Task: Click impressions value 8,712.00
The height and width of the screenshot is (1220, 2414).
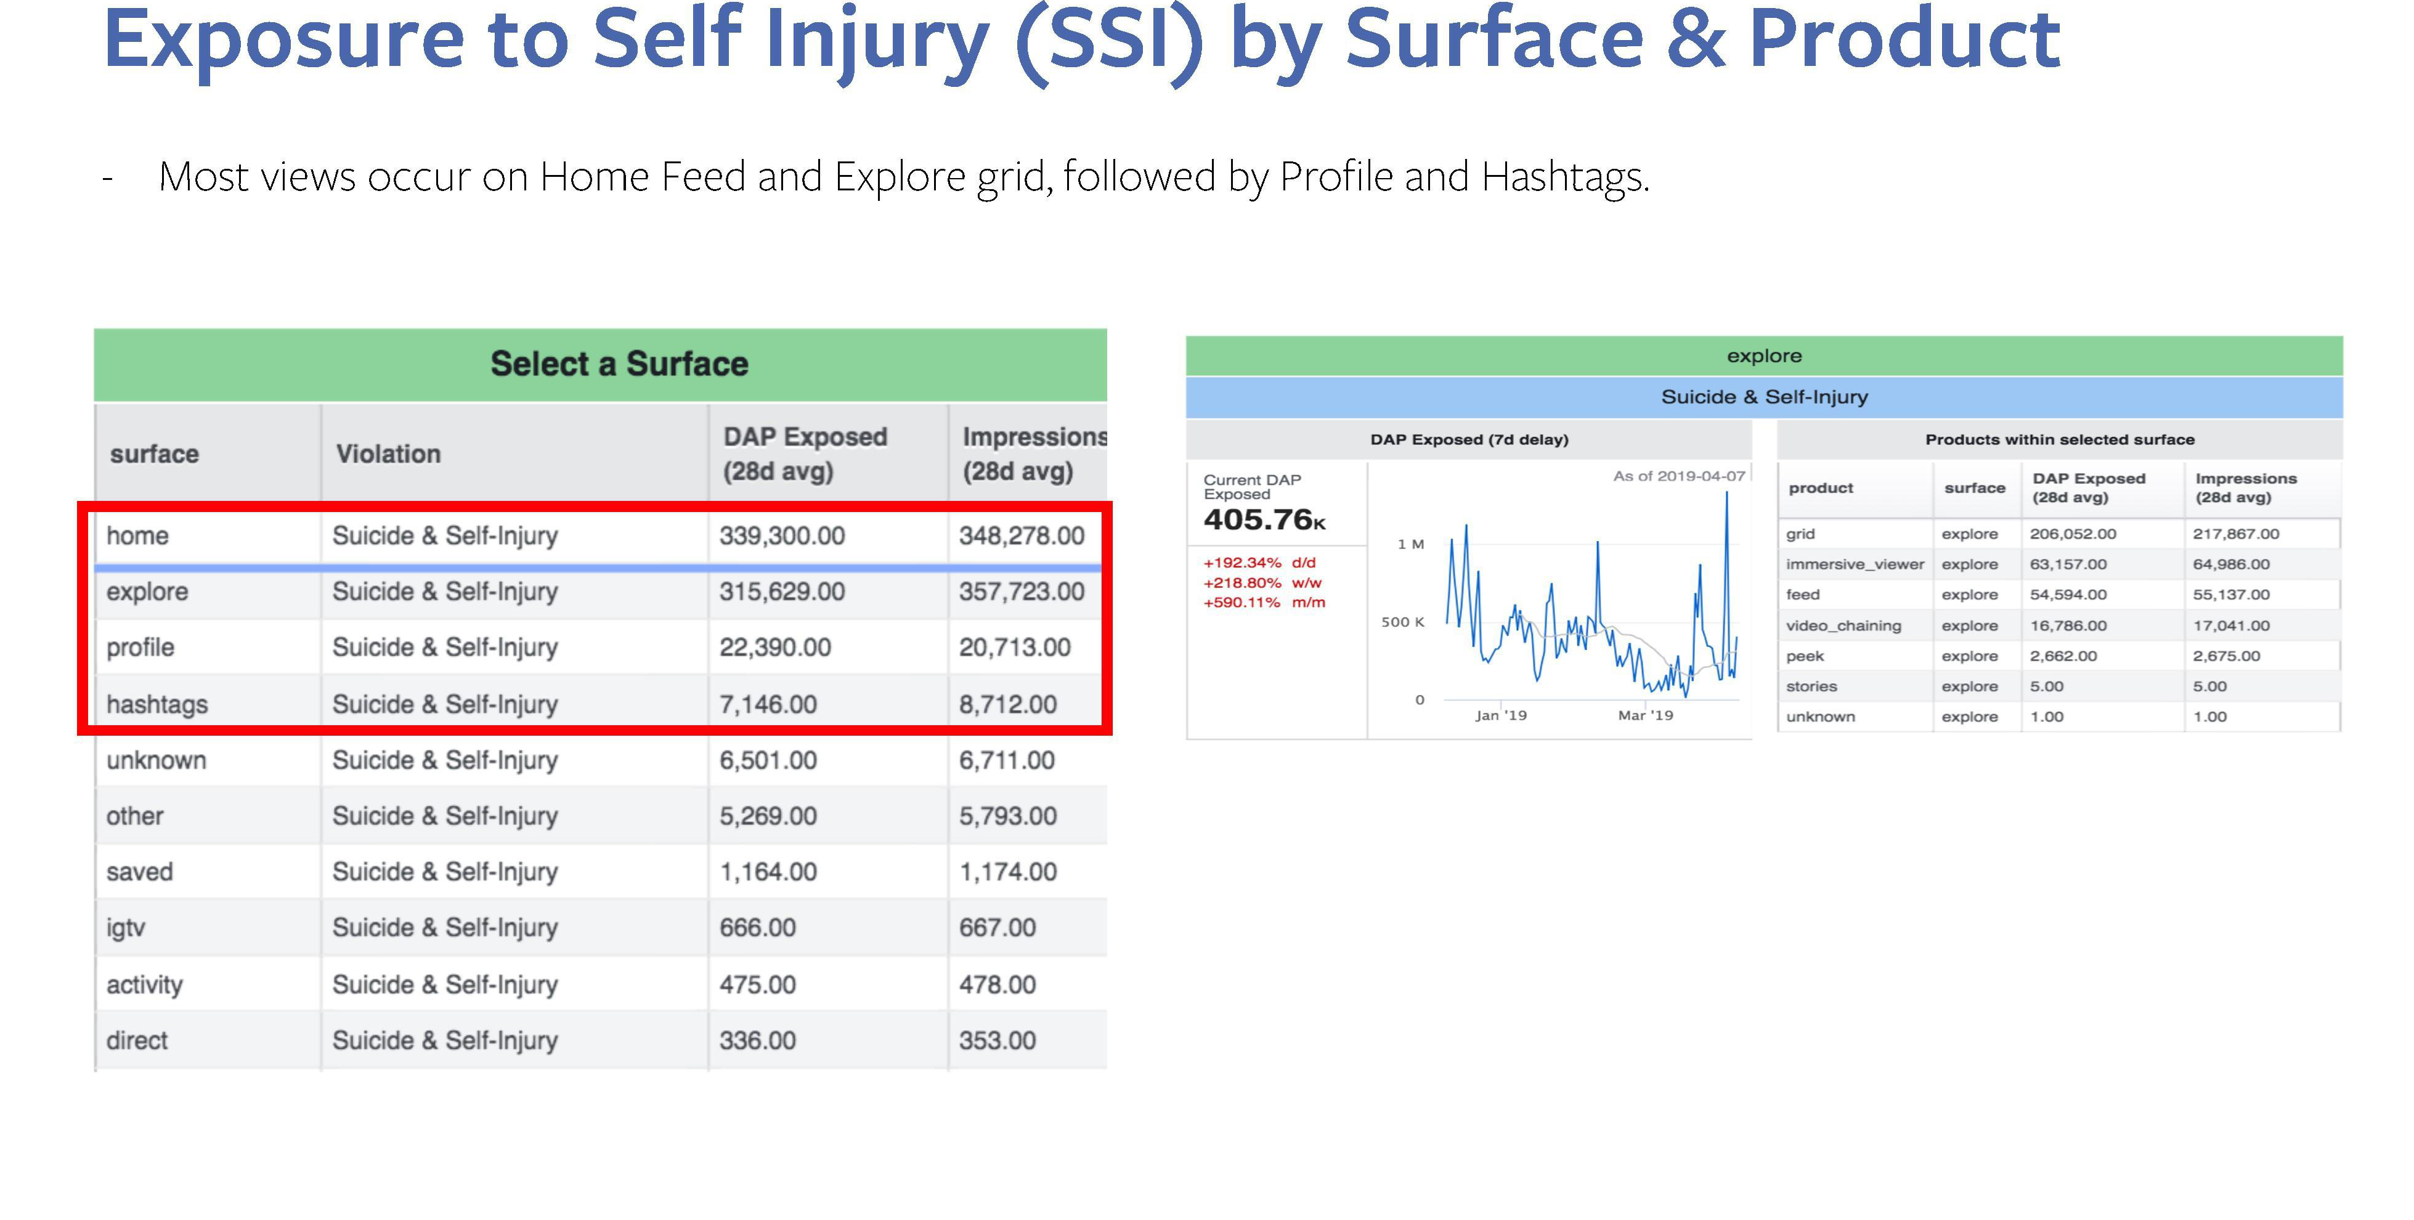Action: (x=1007, y=705)
